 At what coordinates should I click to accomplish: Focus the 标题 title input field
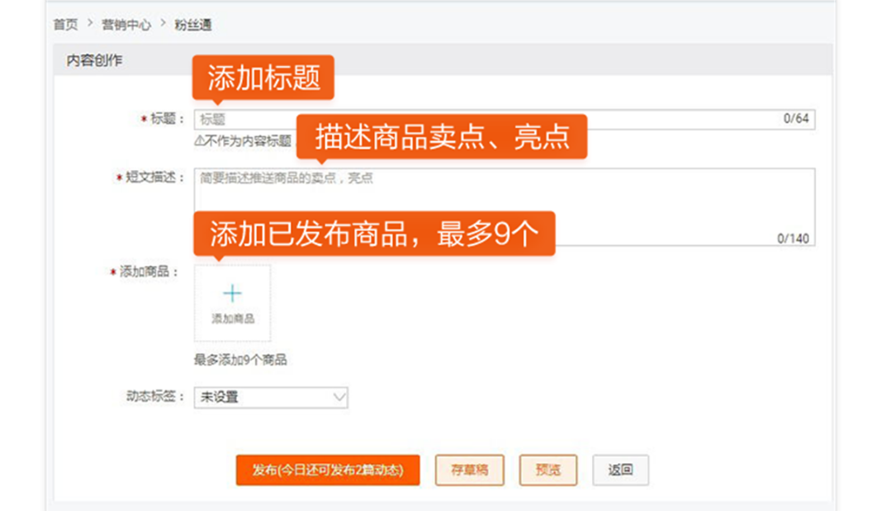click(x=495, y=119)
